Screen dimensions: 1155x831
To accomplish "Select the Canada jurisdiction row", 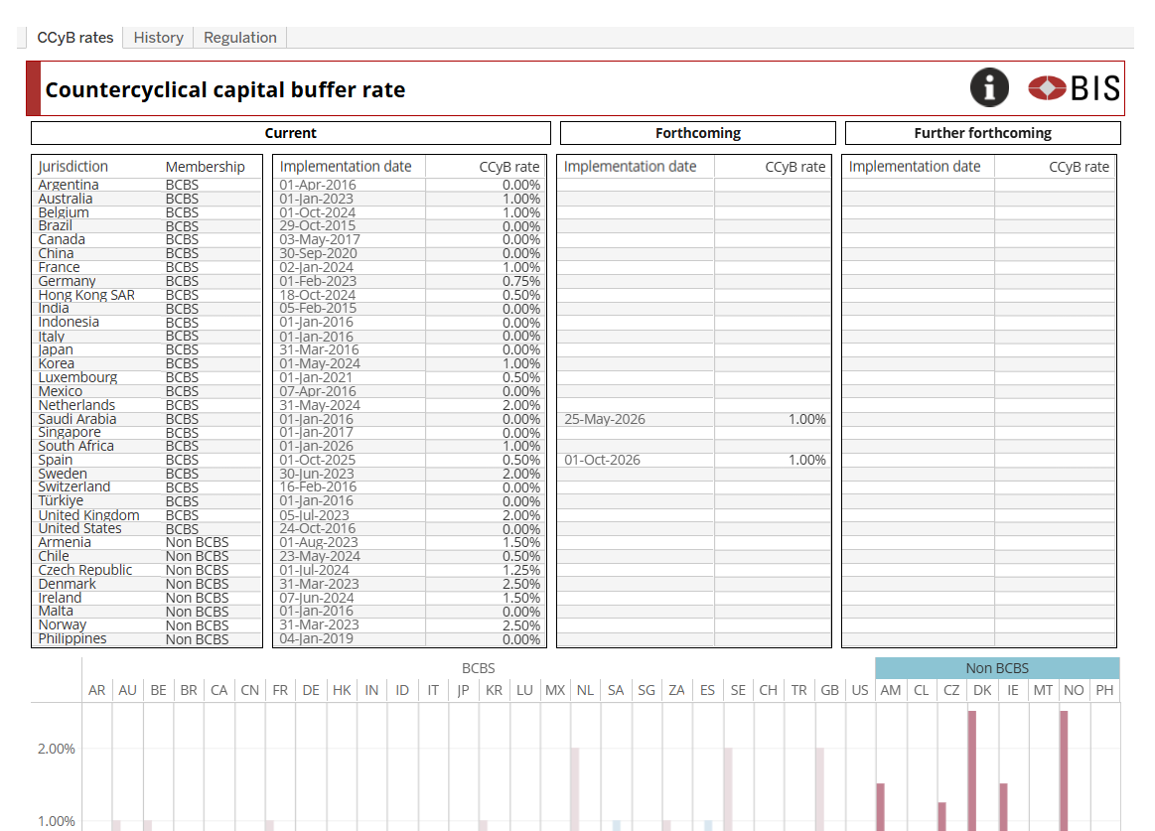I will point(147,240).
